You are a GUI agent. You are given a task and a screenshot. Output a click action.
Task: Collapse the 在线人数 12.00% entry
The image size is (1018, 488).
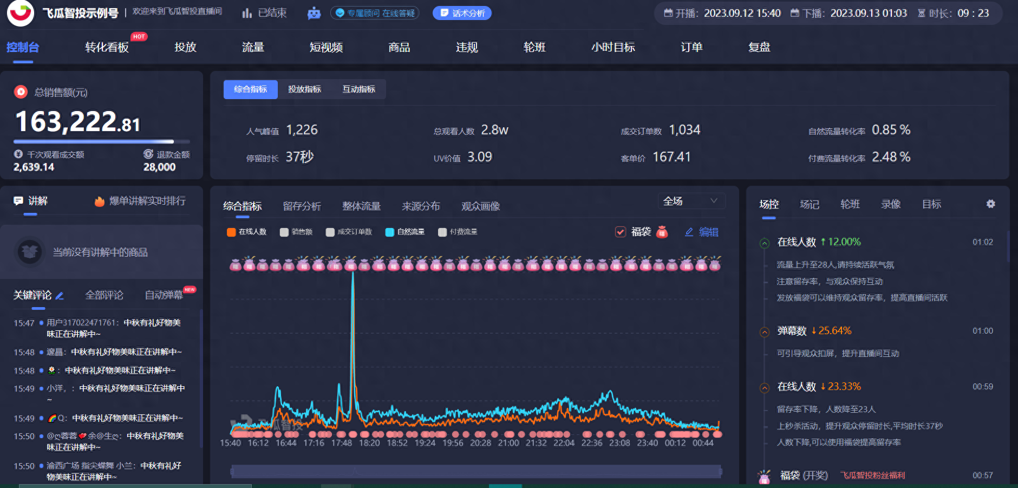pyautogui.click(x=765, y=243)
